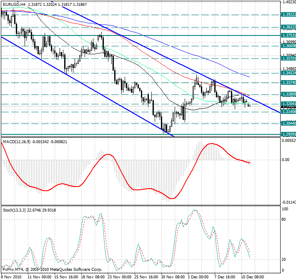Click the 1.3044 price level label

(288, 124)
